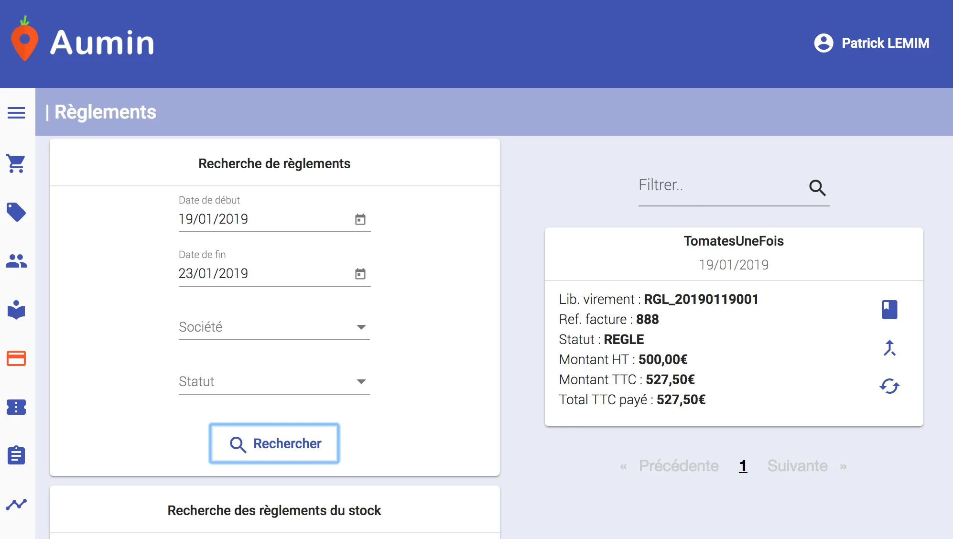This screenshot has height=539, width=953.
Task: Click the merge arrows icon on payment card
Action: pyautogui.click(x=889, y=348)
